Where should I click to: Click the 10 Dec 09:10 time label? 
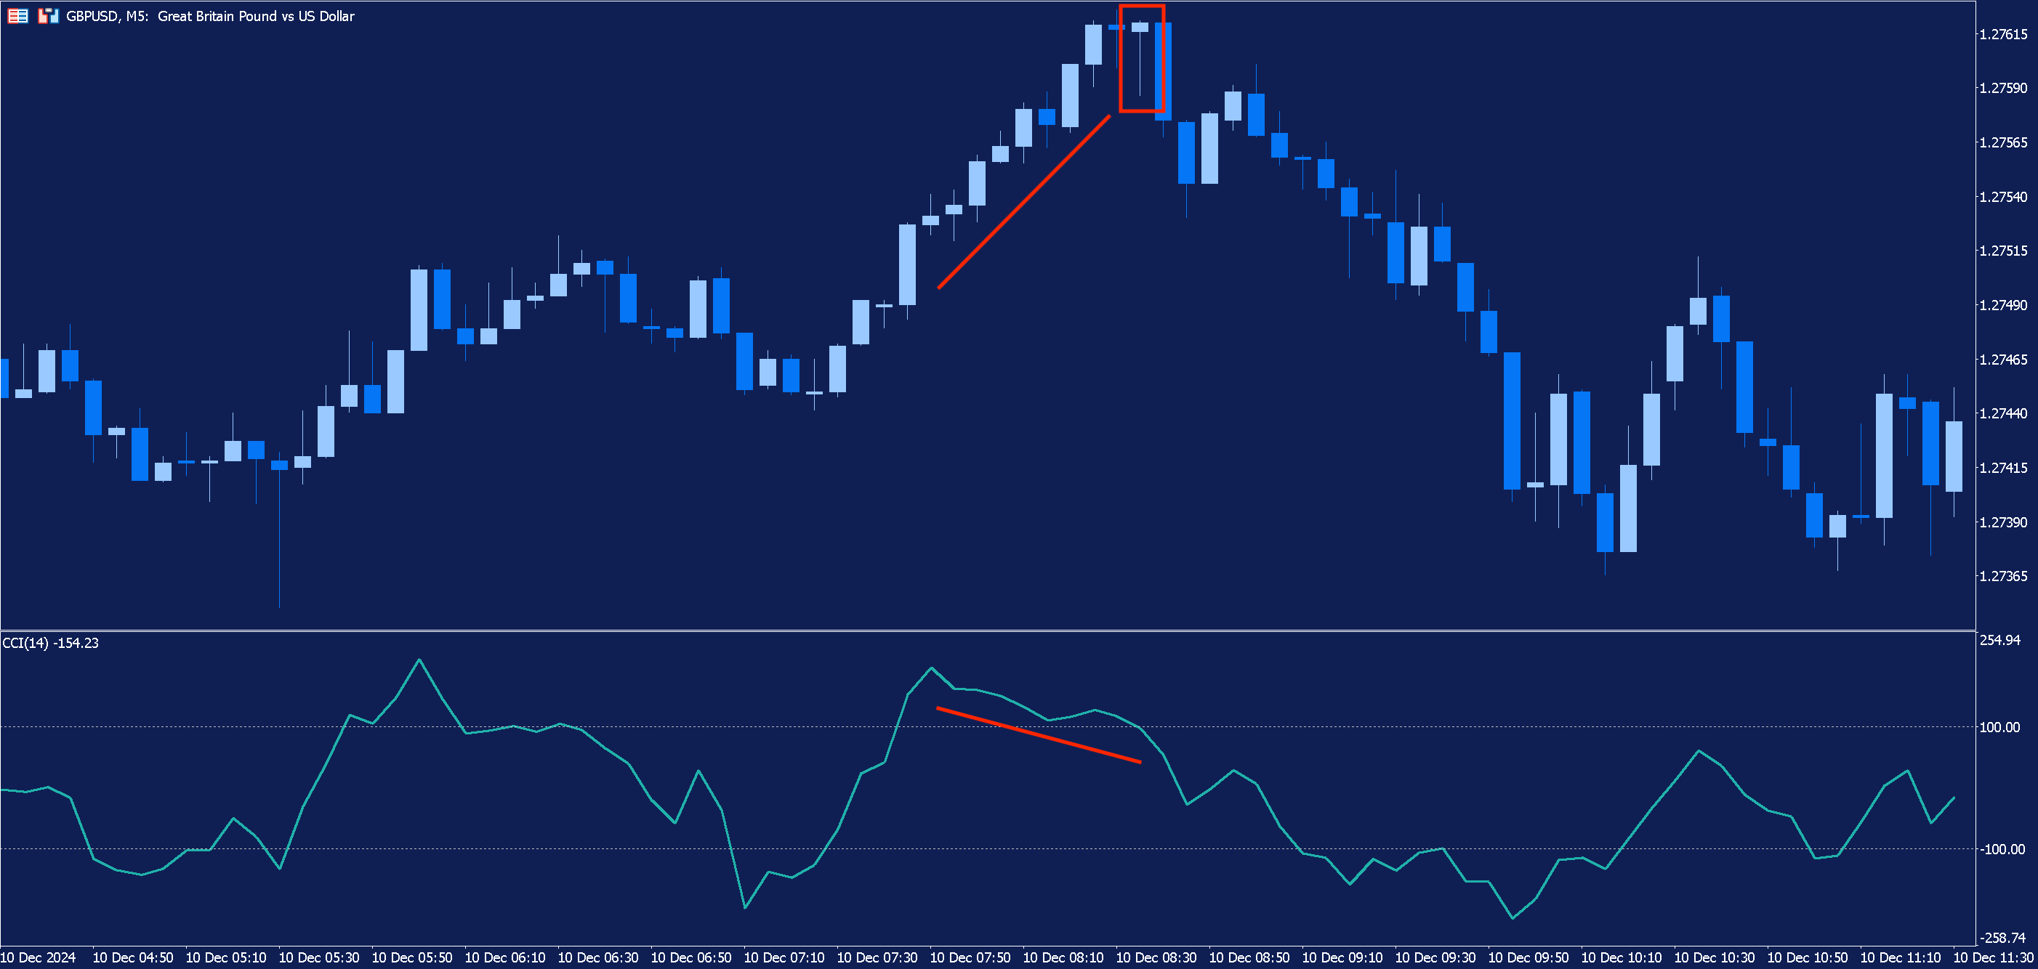tap(1342, 958)
